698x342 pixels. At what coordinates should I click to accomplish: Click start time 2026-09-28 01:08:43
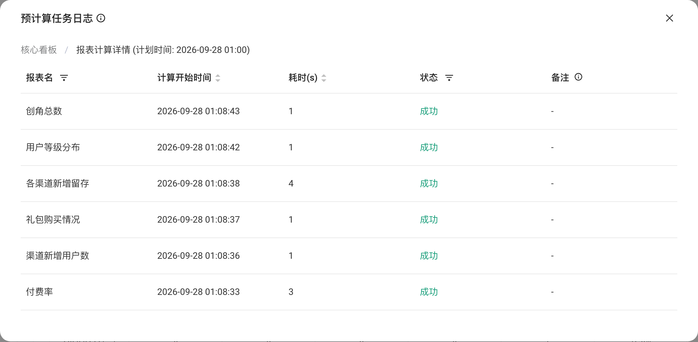198,111
